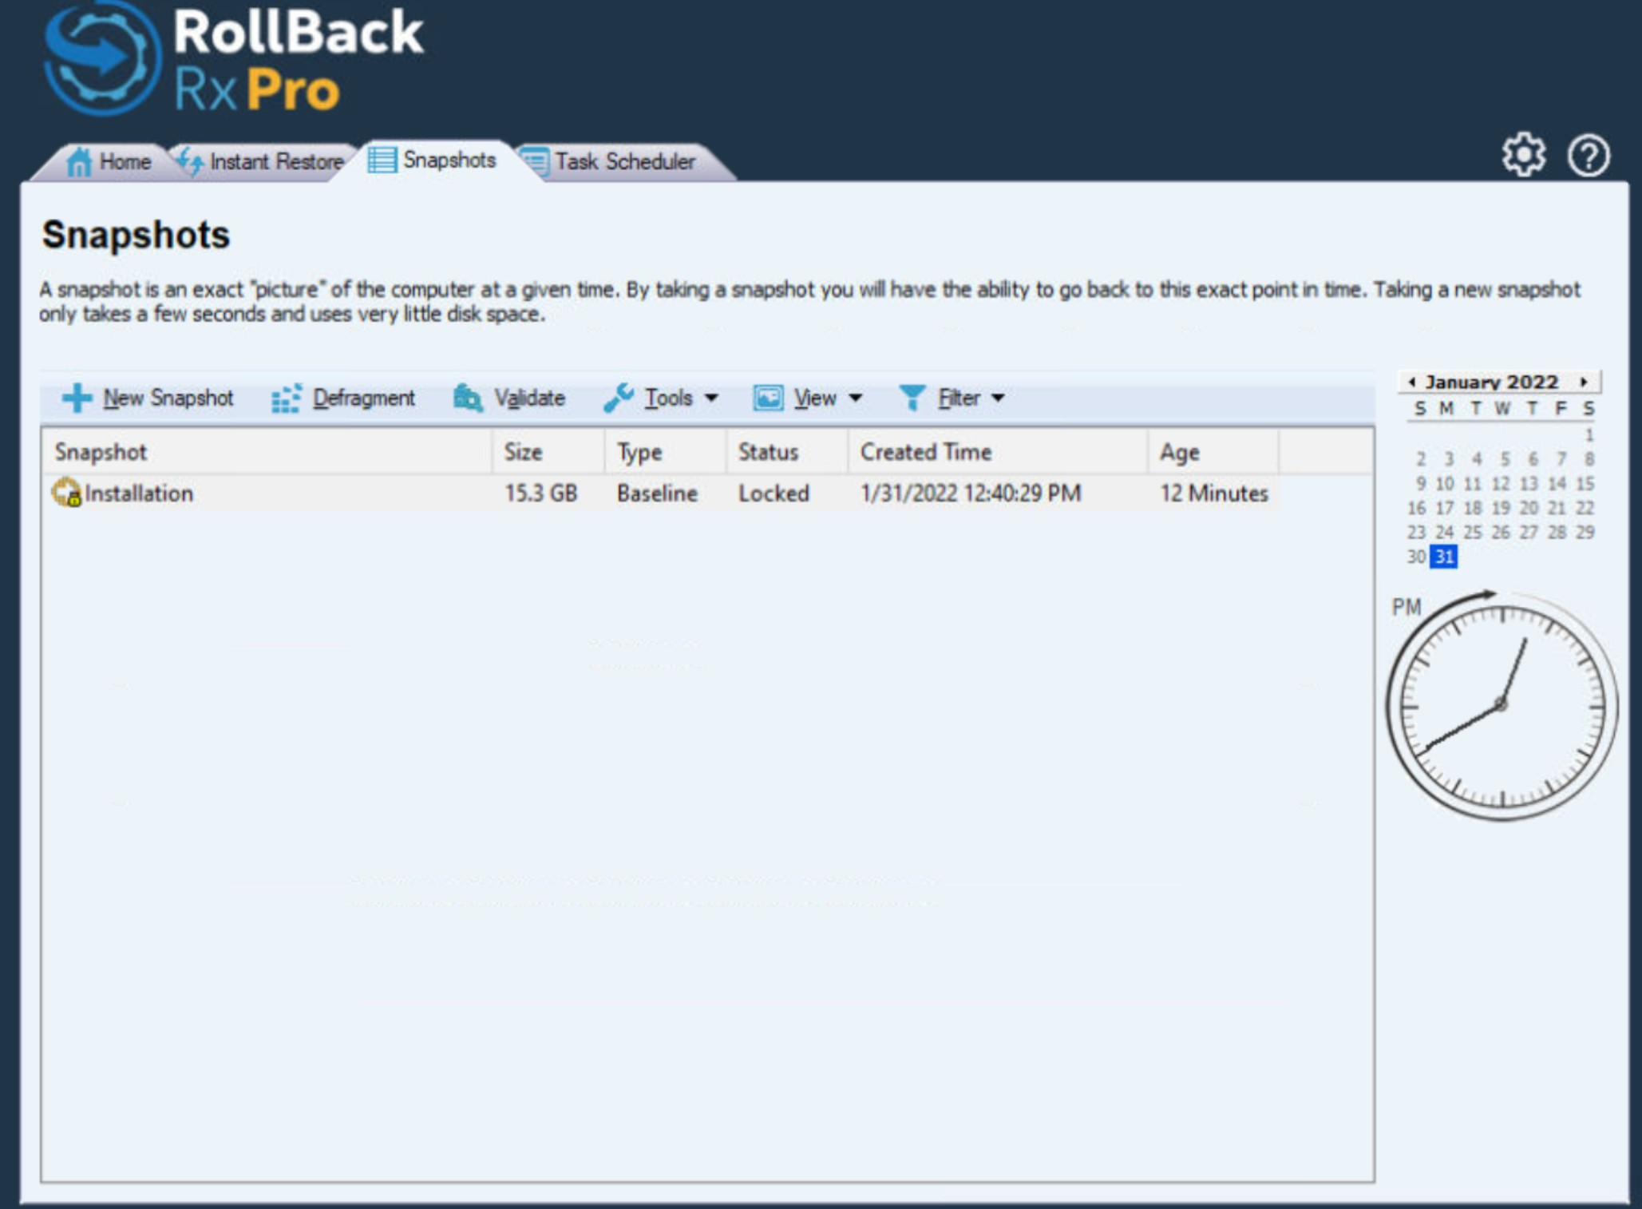Viewport: 1642px width, 1209px height.
Task: Open the settings gear icon
Action: click(x=1523, y=155)
